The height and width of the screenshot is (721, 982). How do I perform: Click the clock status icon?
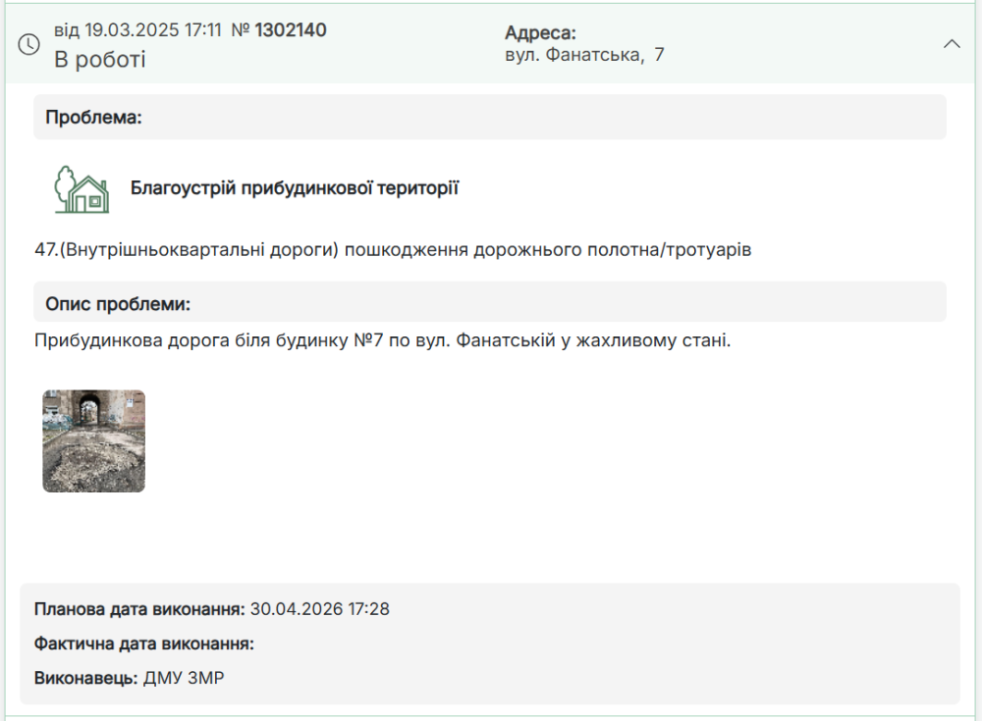pos(28,44)
